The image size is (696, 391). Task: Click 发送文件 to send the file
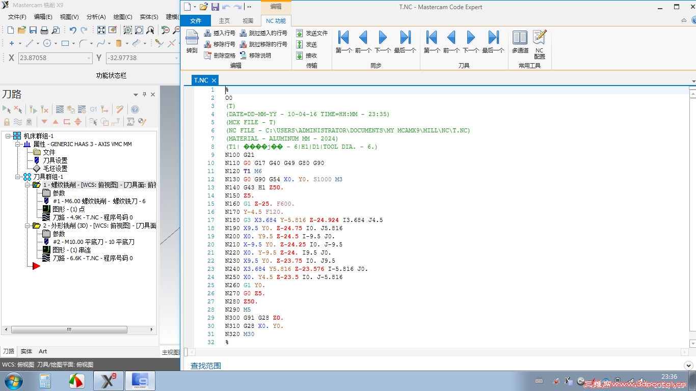(312, 33)
